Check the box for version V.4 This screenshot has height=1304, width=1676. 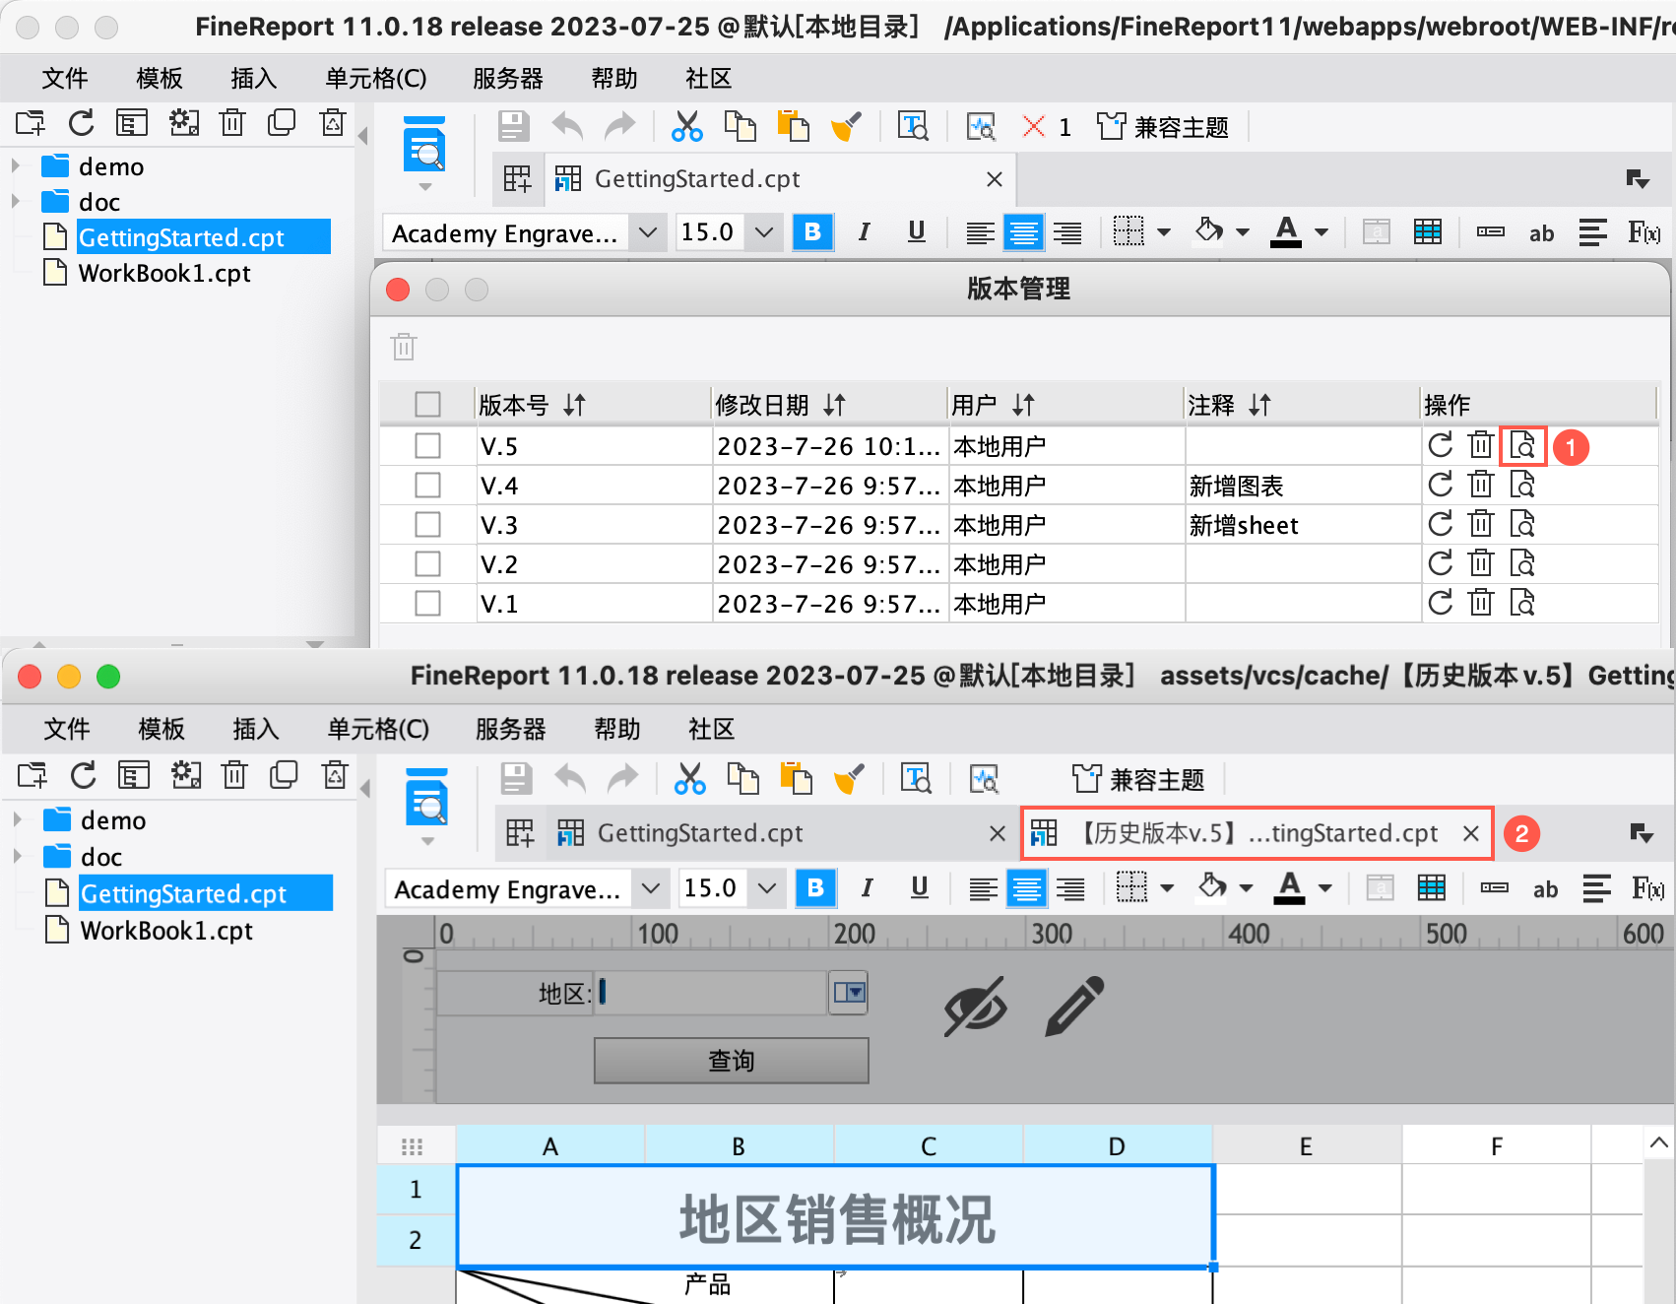[x=427, y=486]
